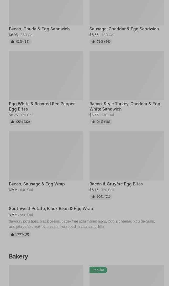The height and width of the screenshot is (286, 169).
Task: Click thumbs-up rating icon under Sausage, Cheddar & Egg Sandwich
Action: pyautogui.click(x=93, y=42)
